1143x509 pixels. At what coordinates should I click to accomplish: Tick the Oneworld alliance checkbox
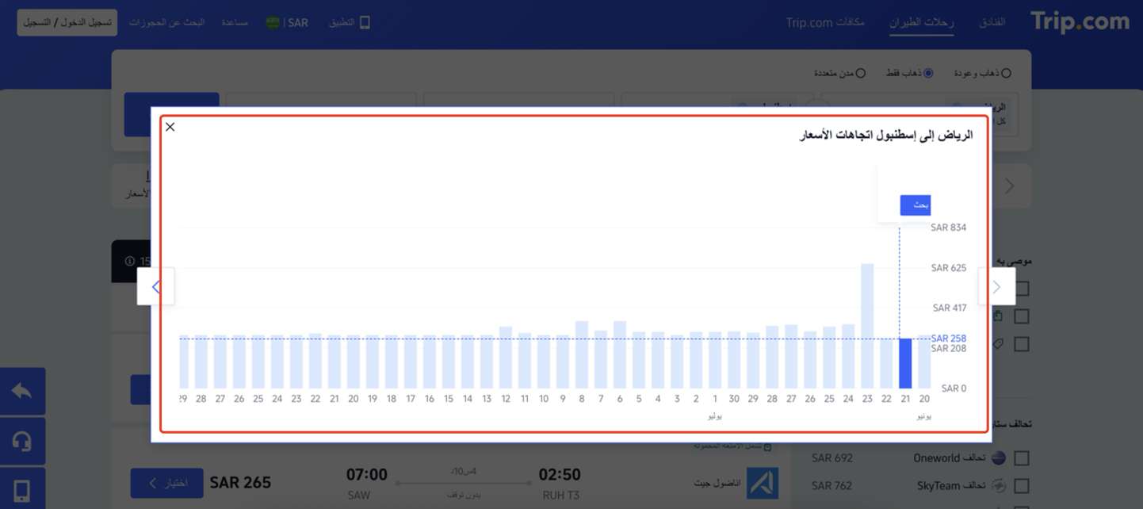1022,457
